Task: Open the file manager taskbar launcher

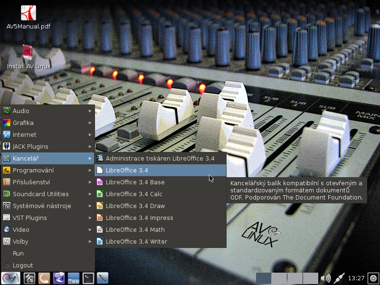Action: pyautogui.click(x=73, y=278)
